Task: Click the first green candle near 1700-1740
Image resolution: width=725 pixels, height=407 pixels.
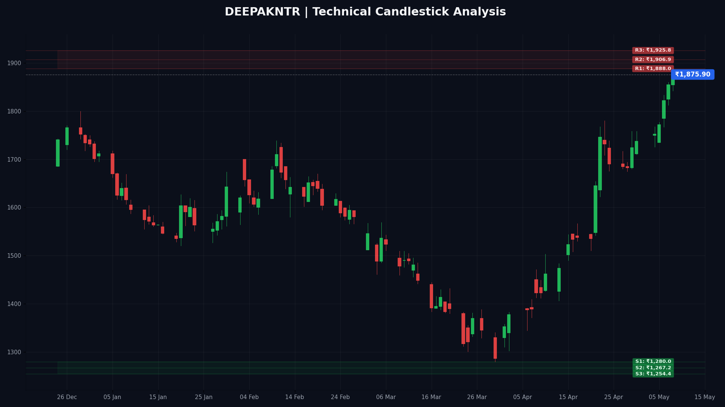Action: (58, 153)
